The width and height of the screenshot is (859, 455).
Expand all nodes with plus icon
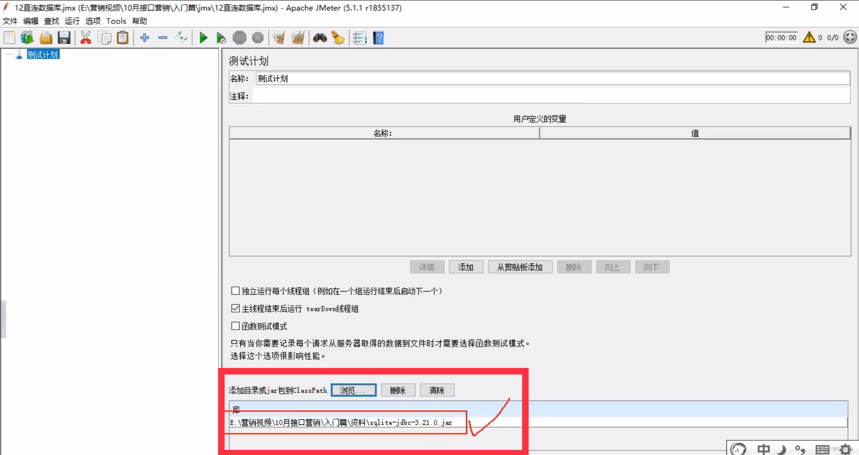tap(145, 38)
